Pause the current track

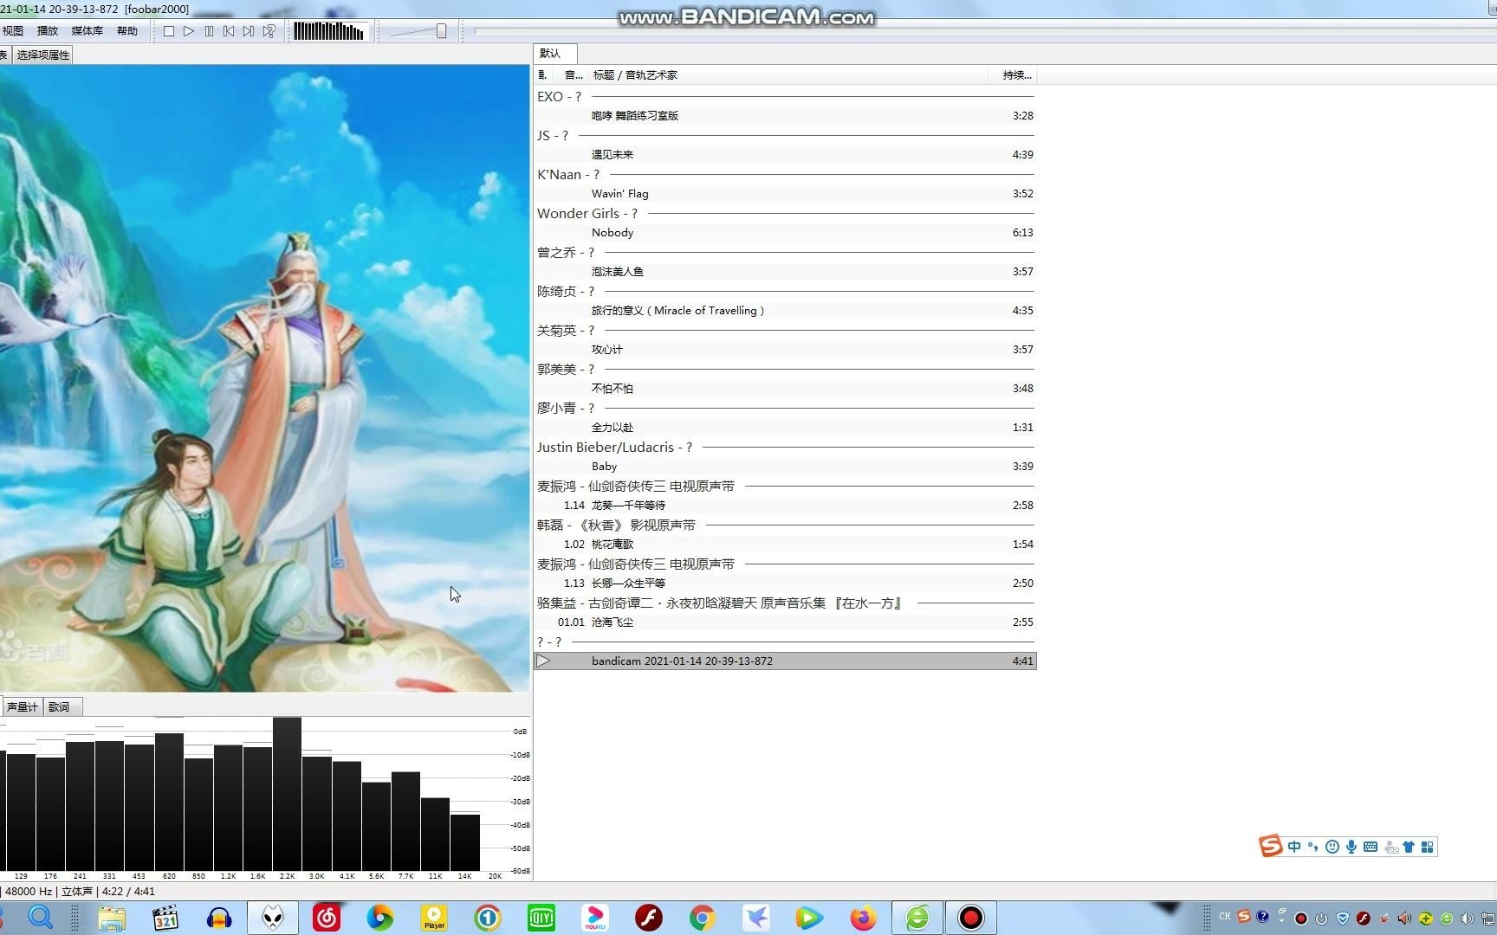[209, 31]
